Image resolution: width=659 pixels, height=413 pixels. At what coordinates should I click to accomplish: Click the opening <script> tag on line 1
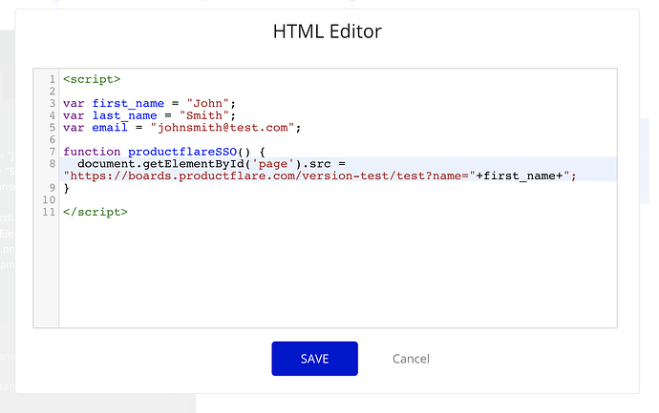[92, 79]
